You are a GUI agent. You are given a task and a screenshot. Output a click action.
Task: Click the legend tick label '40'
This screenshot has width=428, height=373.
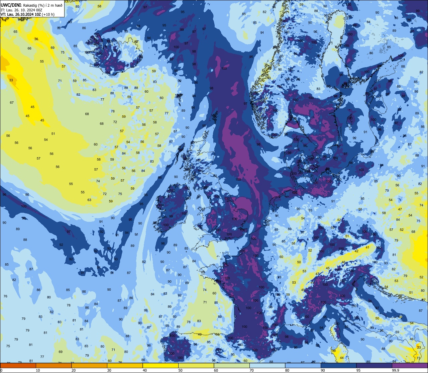pyautogui.click(x=145, y=370)
